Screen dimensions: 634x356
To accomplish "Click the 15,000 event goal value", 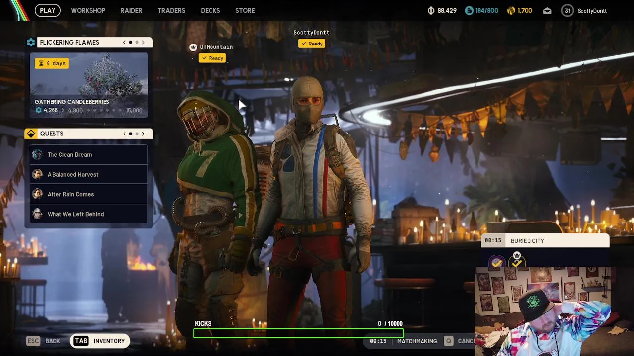I will (x=134, y=111).
